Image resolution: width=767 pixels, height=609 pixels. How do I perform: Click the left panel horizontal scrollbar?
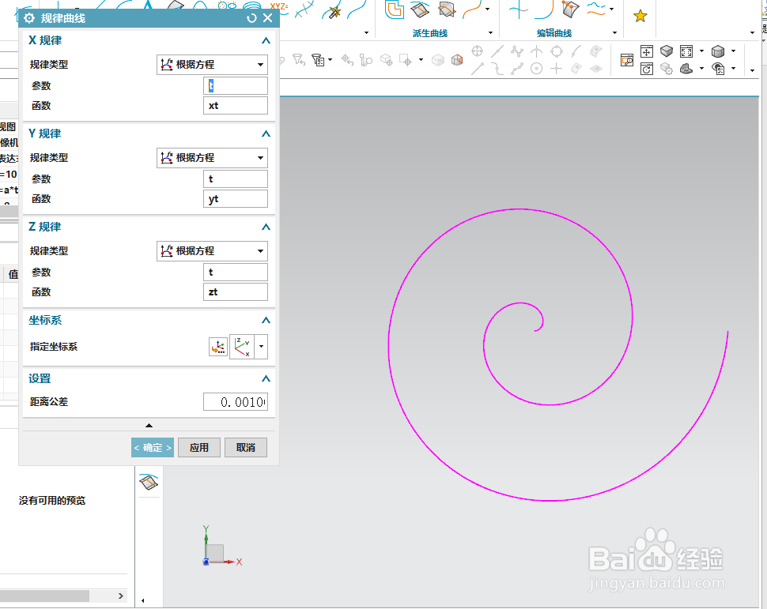click(44, 596)
